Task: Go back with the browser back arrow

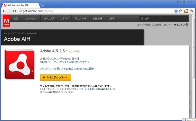Action: click(4, 11)
